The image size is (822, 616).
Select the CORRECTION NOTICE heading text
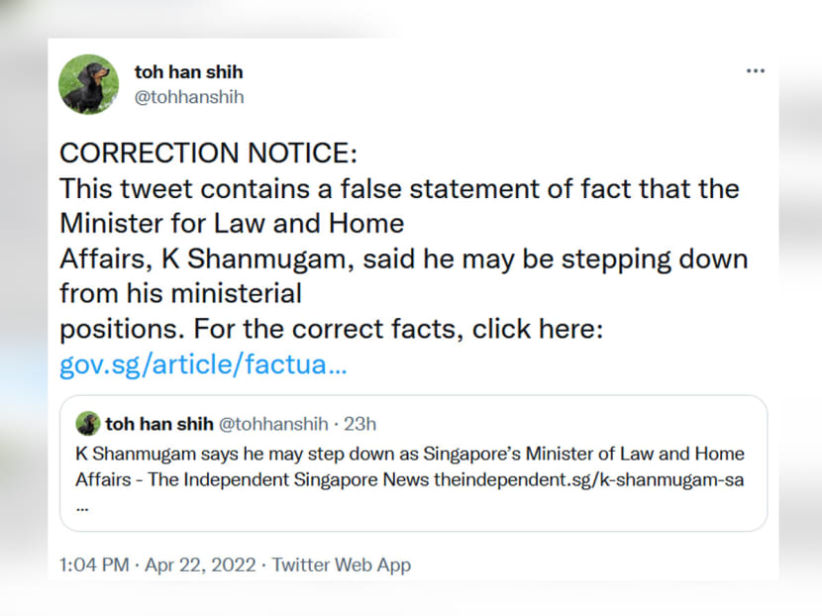pos(208,153)
